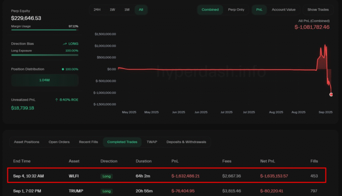342x196 pixels.
Task: Switch chart to Account Value
Action: click(284, 10)
